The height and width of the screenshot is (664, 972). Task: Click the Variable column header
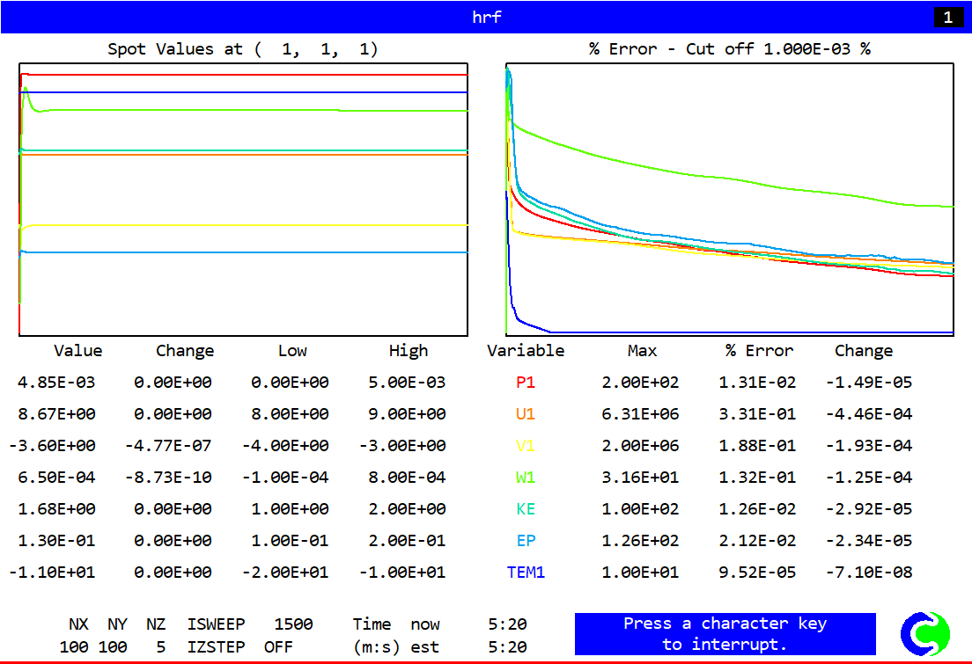(x=526, y=351)
